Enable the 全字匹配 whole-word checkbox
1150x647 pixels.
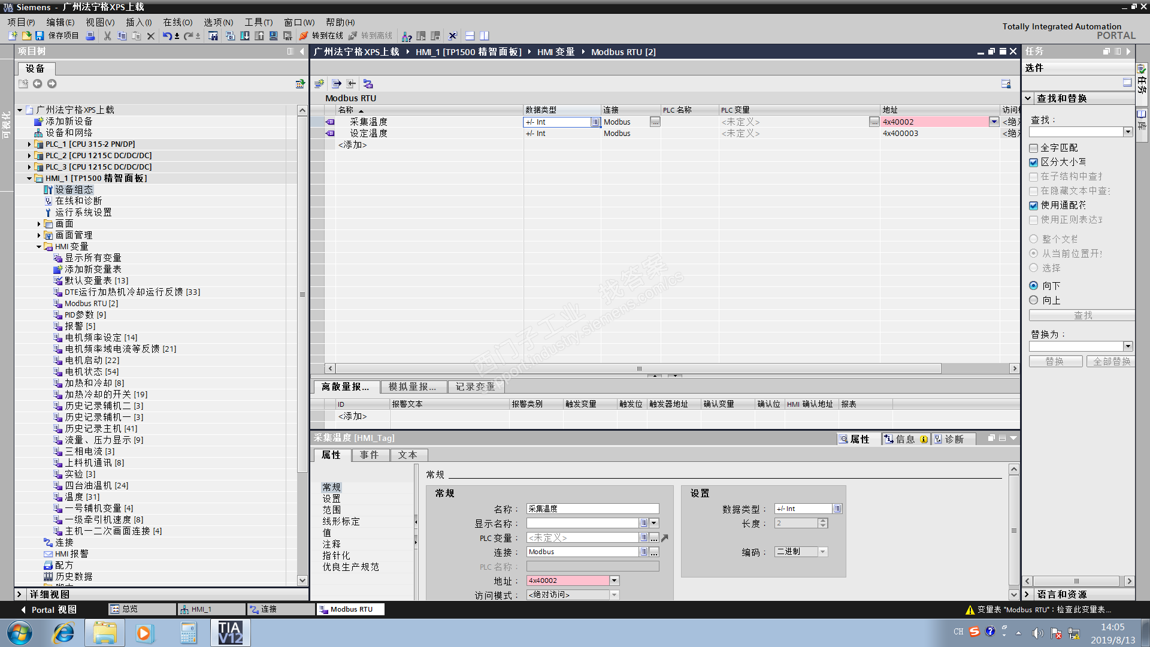point(1033,148)
